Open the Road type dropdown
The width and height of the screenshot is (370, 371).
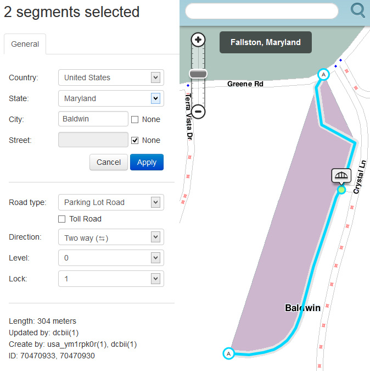coord(111,202)
